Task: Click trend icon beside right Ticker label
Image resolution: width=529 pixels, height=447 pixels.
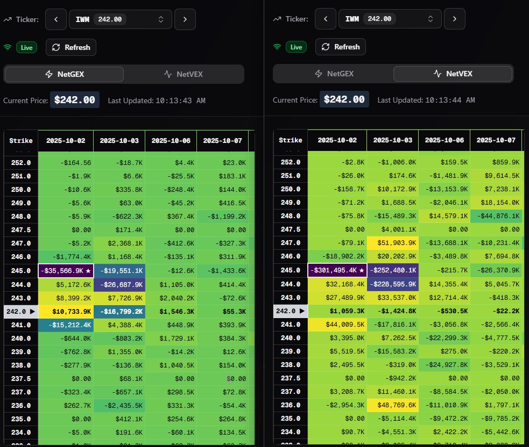Action: click(x=277, y=19)
